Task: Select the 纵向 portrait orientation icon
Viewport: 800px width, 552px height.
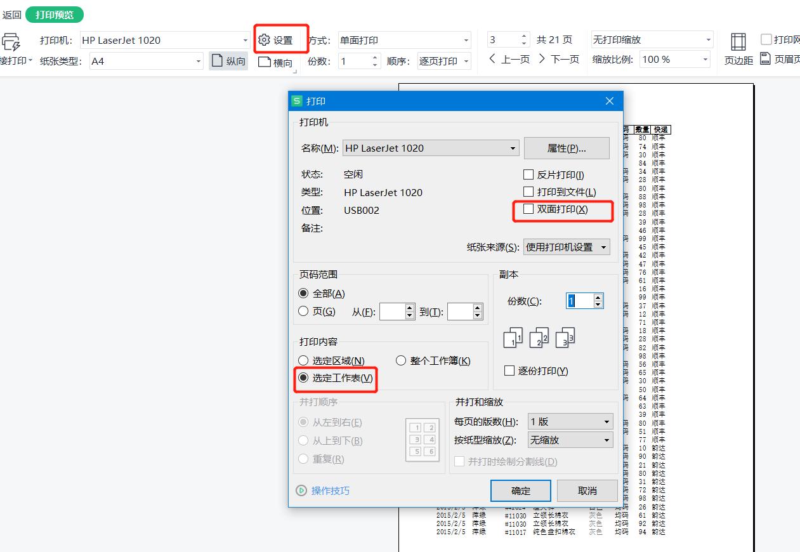Action: (227, 60)
